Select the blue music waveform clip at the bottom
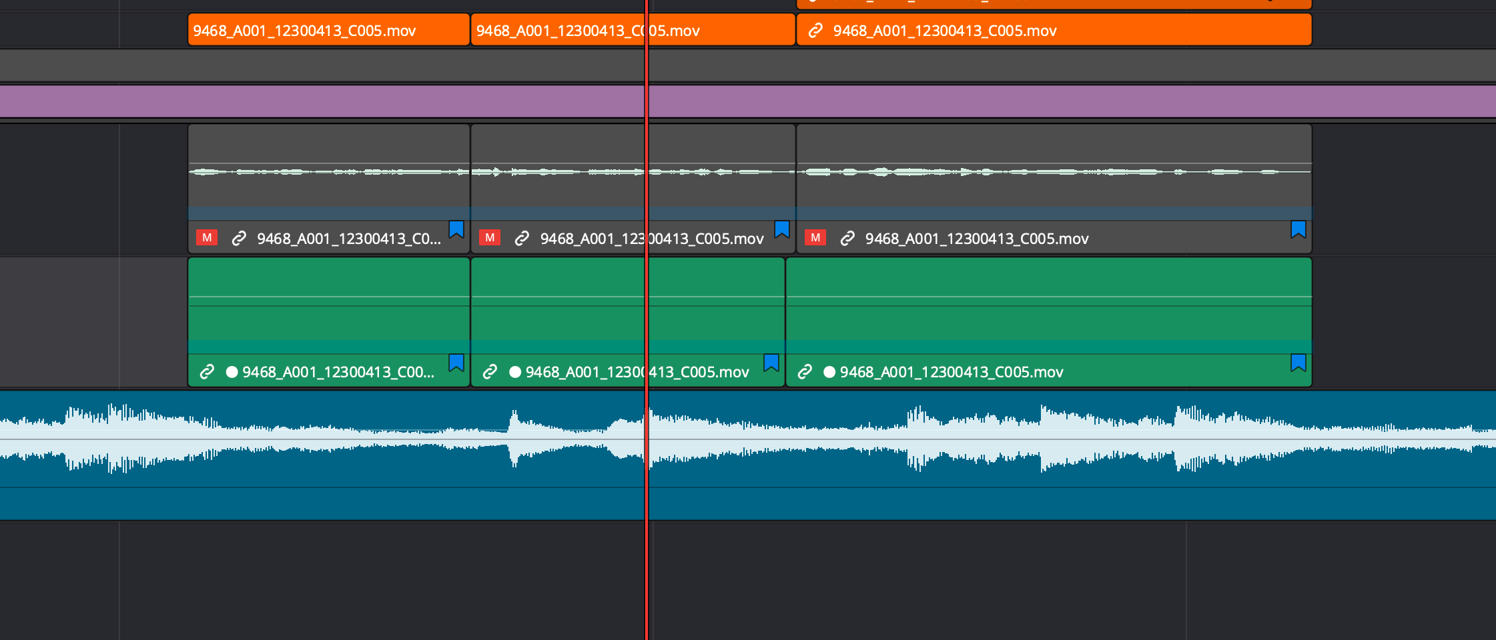This screenshot has width=1496, height=640. point(748,455)
